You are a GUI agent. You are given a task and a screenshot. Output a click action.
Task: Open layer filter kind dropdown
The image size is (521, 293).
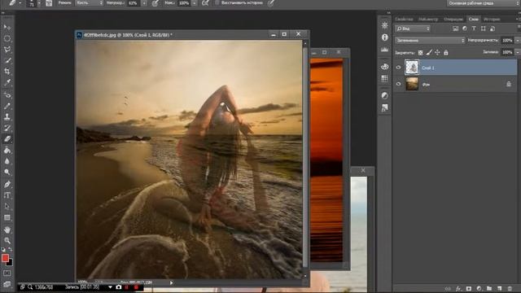coord(413,28)
